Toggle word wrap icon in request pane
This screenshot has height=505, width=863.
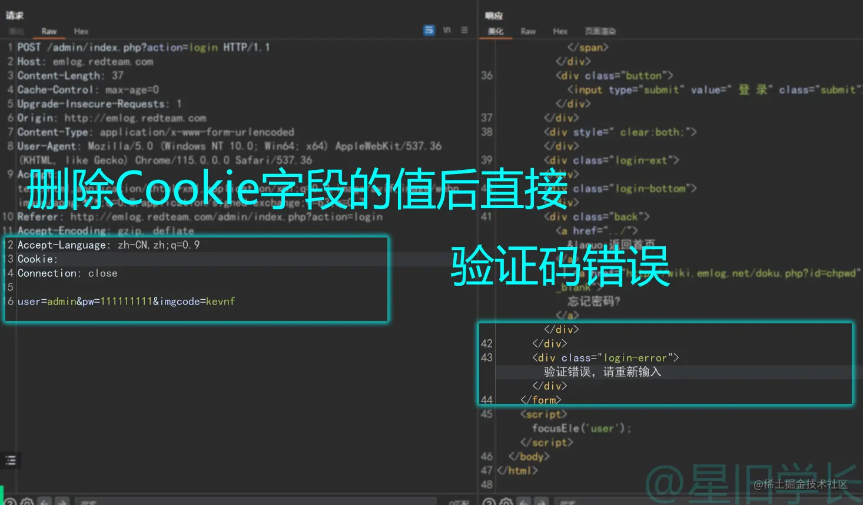click(429, 30)
